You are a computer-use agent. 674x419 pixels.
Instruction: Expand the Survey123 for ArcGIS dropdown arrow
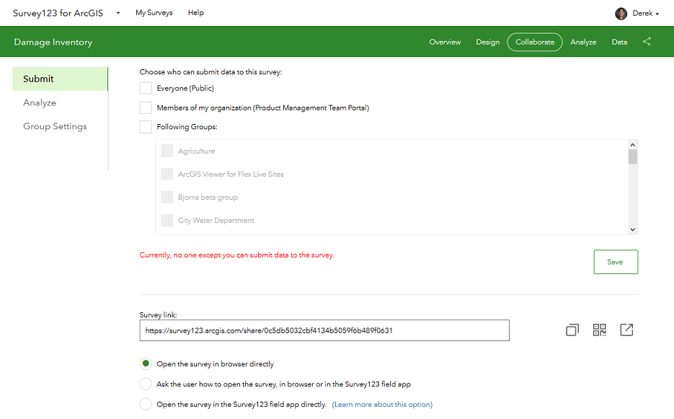click(x=118, y=13)
